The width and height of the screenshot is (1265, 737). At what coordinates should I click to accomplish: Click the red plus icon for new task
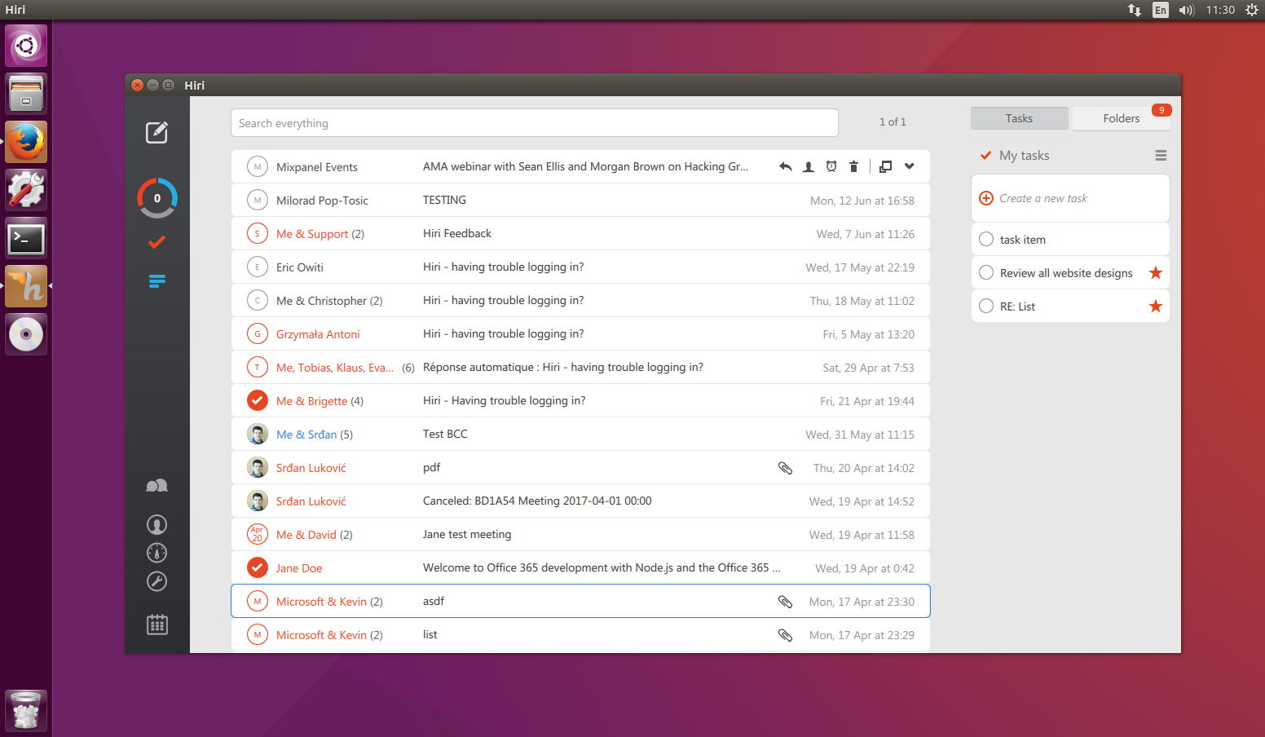point(986,198)
